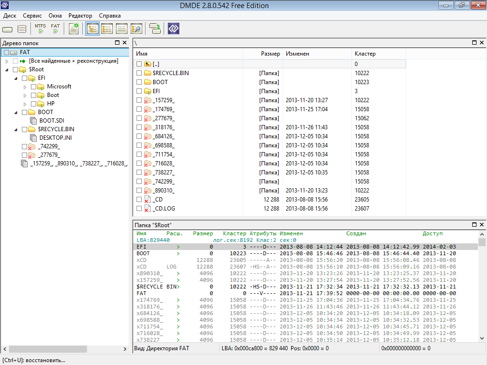Toggle the folder tree view icon
Viewport: 487px width, 365px height.
point(92,29)
